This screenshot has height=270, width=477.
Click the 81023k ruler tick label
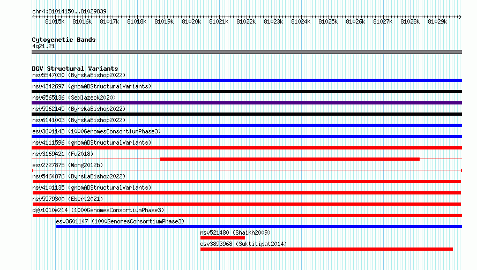pos(273,21)
